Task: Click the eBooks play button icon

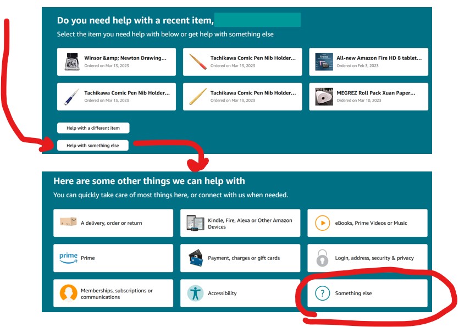Action: (x=320, y=223)
